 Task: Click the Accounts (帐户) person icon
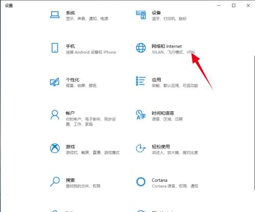pos(55,115)
